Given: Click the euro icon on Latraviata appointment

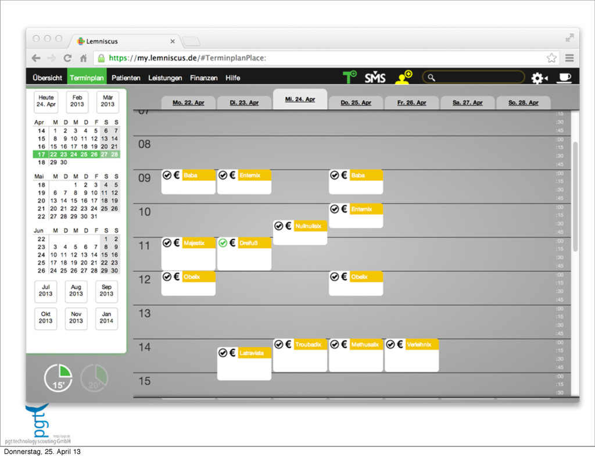Looking at the screenshot, I should 232,353.
